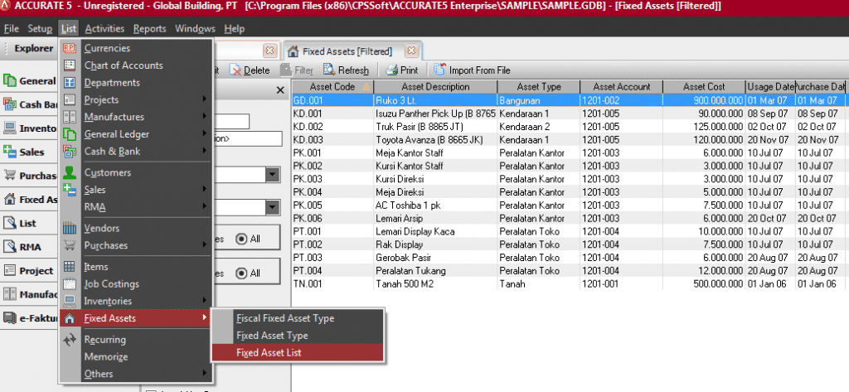Click the Items grid icon
Screen dimensions: 849x392
[70, 267]
